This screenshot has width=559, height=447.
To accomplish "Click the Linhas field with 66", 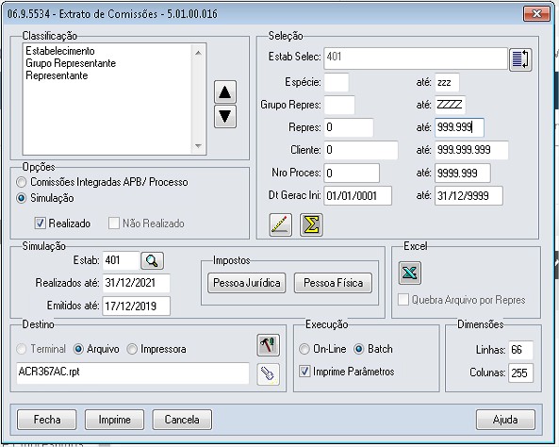I will pos(521,350).
